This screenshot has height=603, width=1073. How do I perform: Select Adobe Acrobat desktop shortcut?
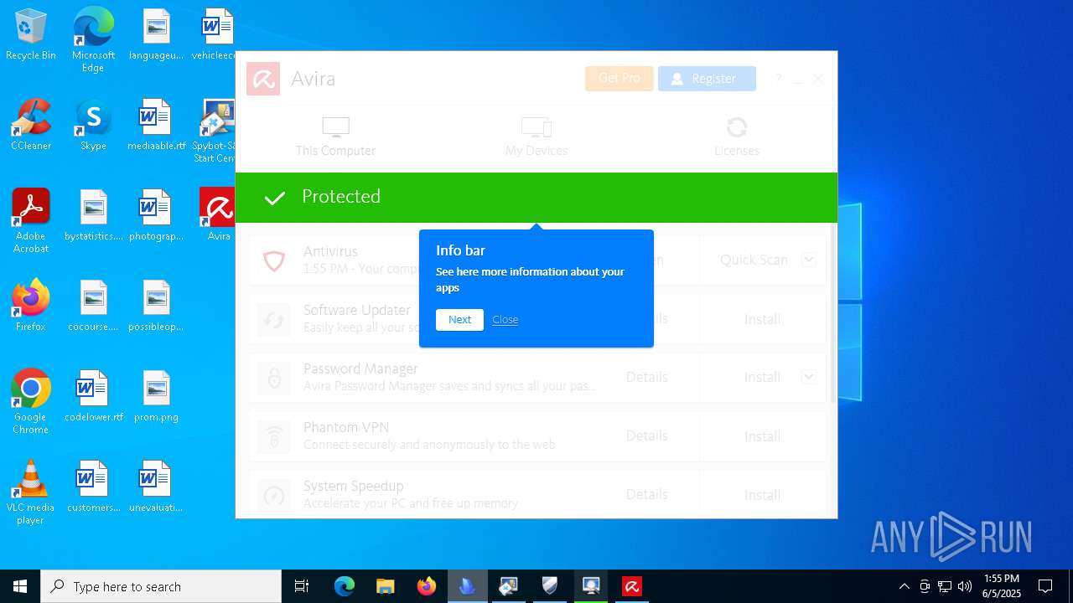[31, 220]
